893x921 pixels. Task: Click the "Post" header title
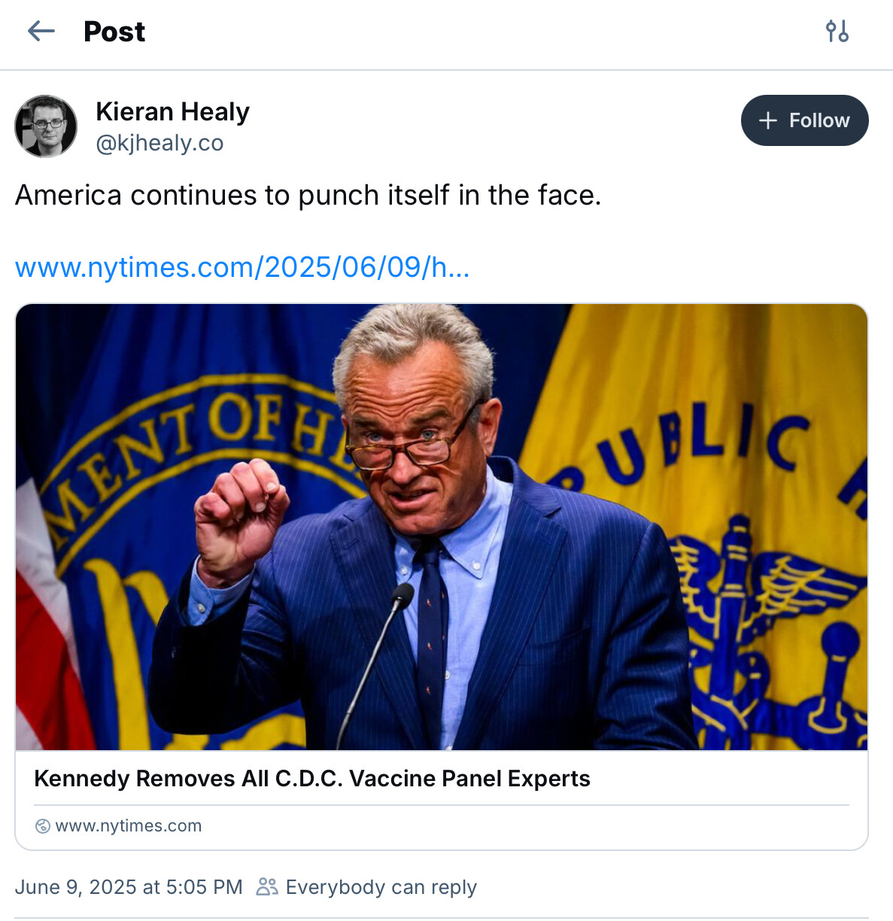[114, 32]
